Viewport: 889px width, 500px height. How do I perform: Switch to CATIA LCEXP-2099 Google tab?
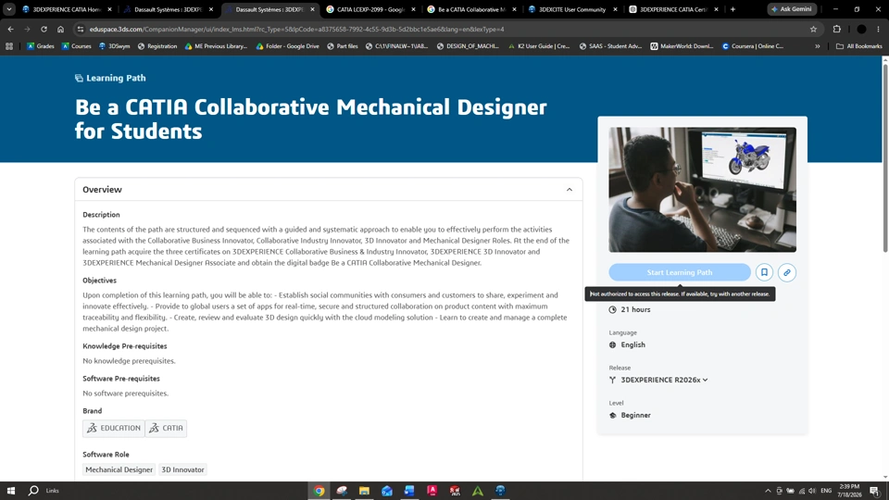click(x=370, y=9)
